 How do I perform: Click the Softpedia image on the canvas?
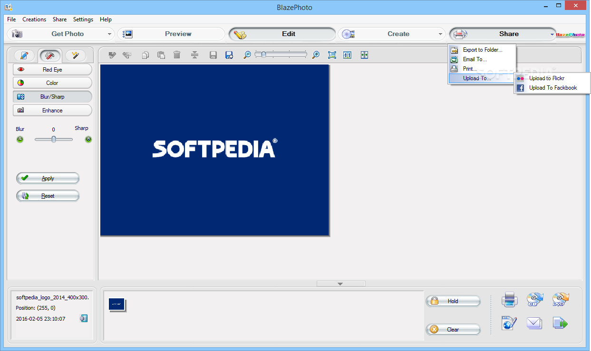(x=214, y=150)
